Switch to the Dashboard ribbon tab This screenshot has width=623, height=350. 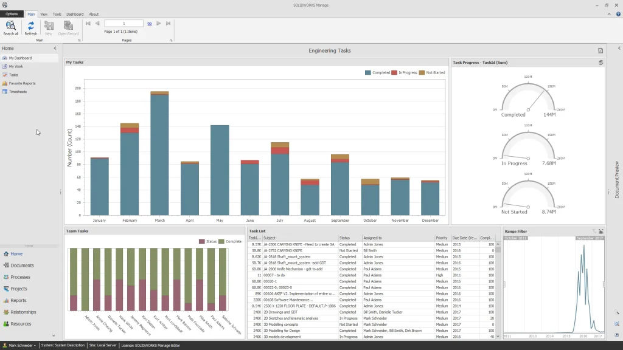pos(75,14)
